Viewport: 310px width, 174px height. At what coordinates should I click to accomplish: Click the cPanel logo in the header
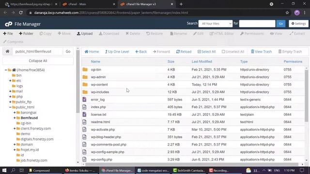tap(9, 24)
